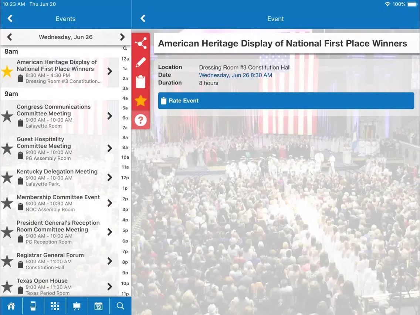This screenshot has width=420, height=315.
Task: Open the calendar tab in bottom bar
Action: 98,306
